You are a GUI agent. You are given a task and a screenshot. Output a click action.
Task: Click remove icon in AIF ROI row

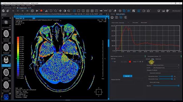coord(142,62)
